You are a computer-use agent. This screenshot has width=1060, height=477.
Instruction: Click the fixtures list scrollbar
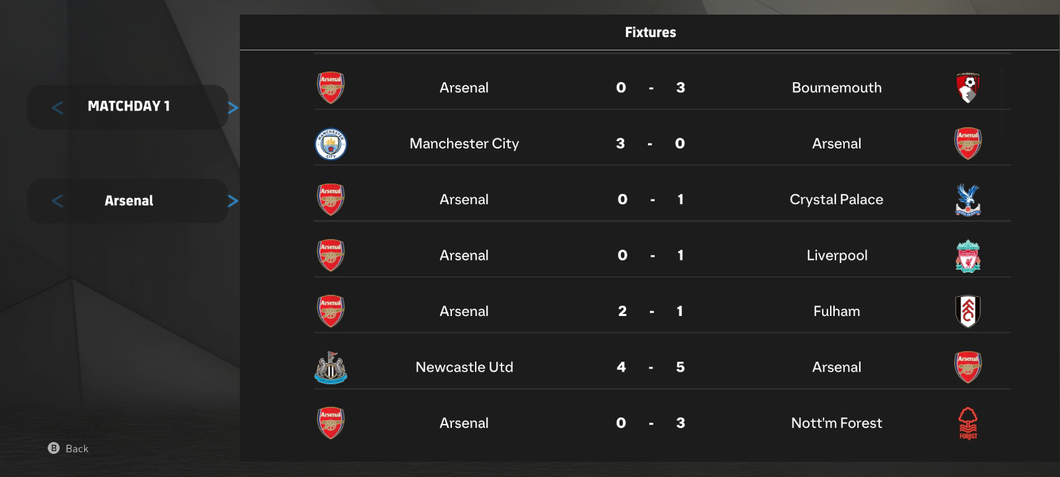click(1002, 103)
